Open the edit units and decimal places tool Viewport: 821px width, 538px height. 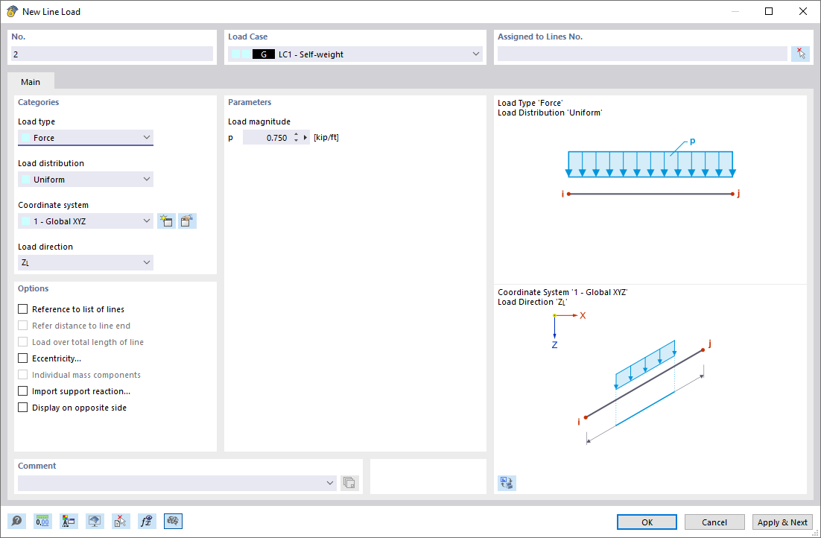(42, 521)
